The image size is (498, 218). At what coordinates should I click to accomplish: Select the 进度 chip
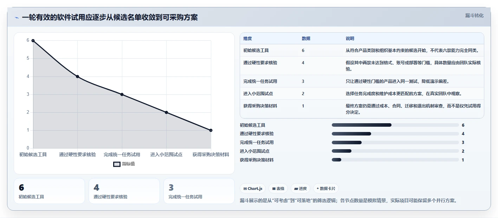tap(300, 189)
